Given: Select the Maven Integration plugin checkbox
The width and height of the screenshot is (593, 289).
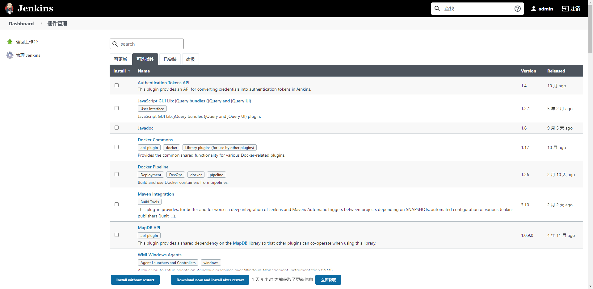Looking at the screenshot, I should coord(116,204).
